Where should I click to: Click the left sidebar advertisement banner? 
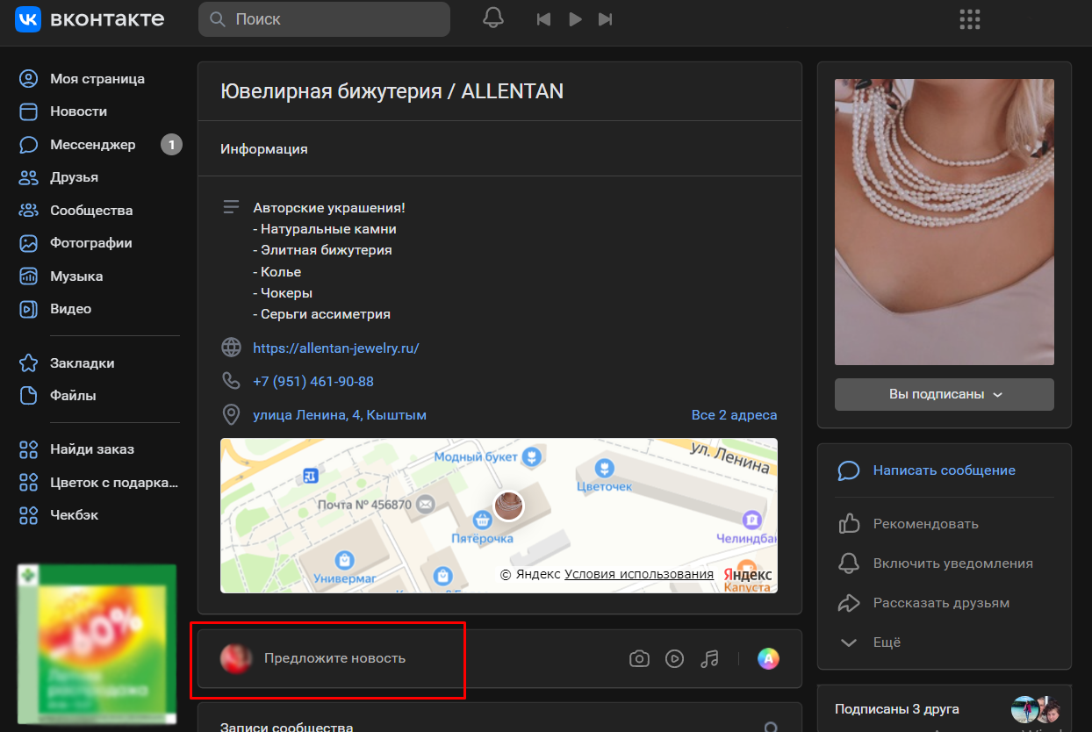(97, 642)
